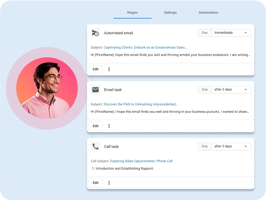Image resolution: width=266 pixels, height=200 pixels.
Task: Open Call task 'after 3 days' dropdown
Action: click(231, 146)
